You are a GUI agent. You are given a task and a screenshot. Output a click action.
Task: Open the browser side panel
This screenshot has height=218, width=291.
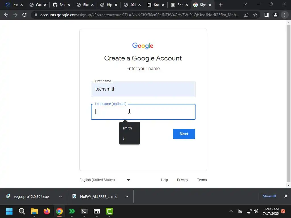(267, 15)
